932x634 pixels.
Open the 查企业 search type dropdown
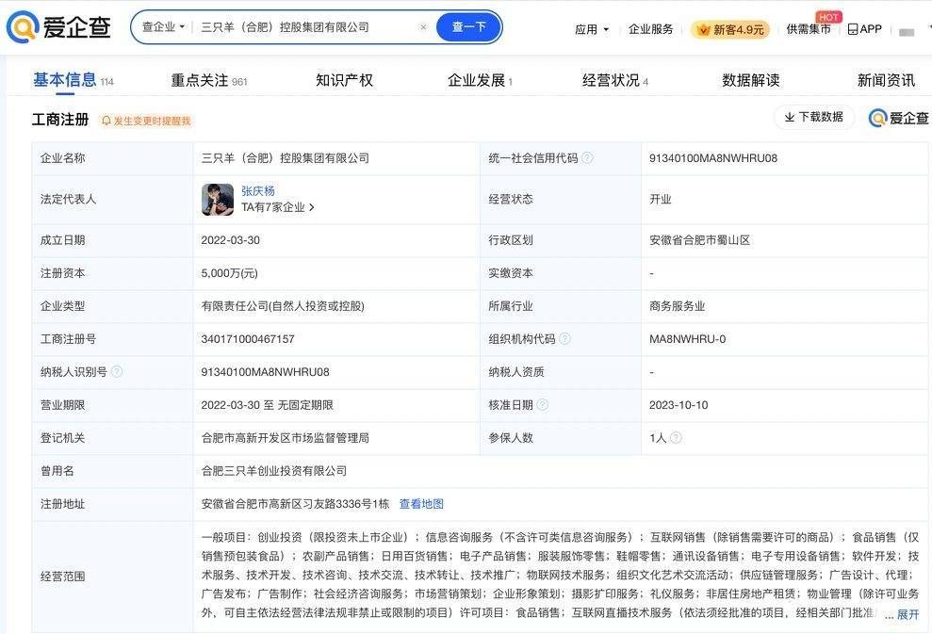pyautogui.click(x=163, y=26)
